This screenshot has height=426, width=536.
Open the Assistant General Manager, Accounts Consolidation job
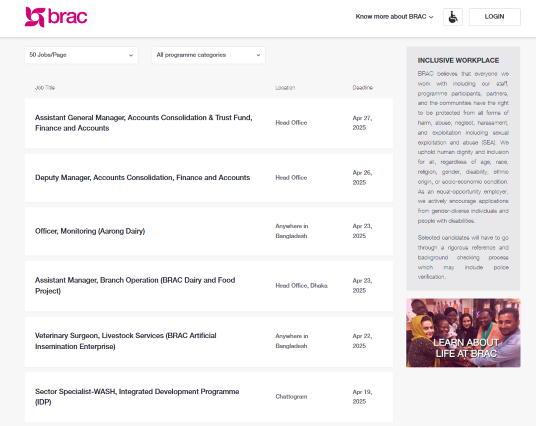[143, 123]
